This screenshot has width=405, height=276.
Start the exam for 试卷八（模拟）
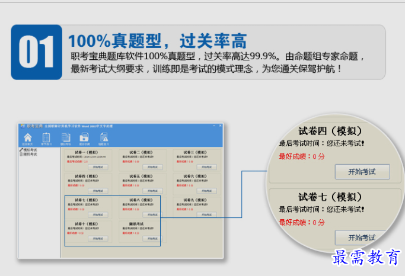tap(152, 214)
